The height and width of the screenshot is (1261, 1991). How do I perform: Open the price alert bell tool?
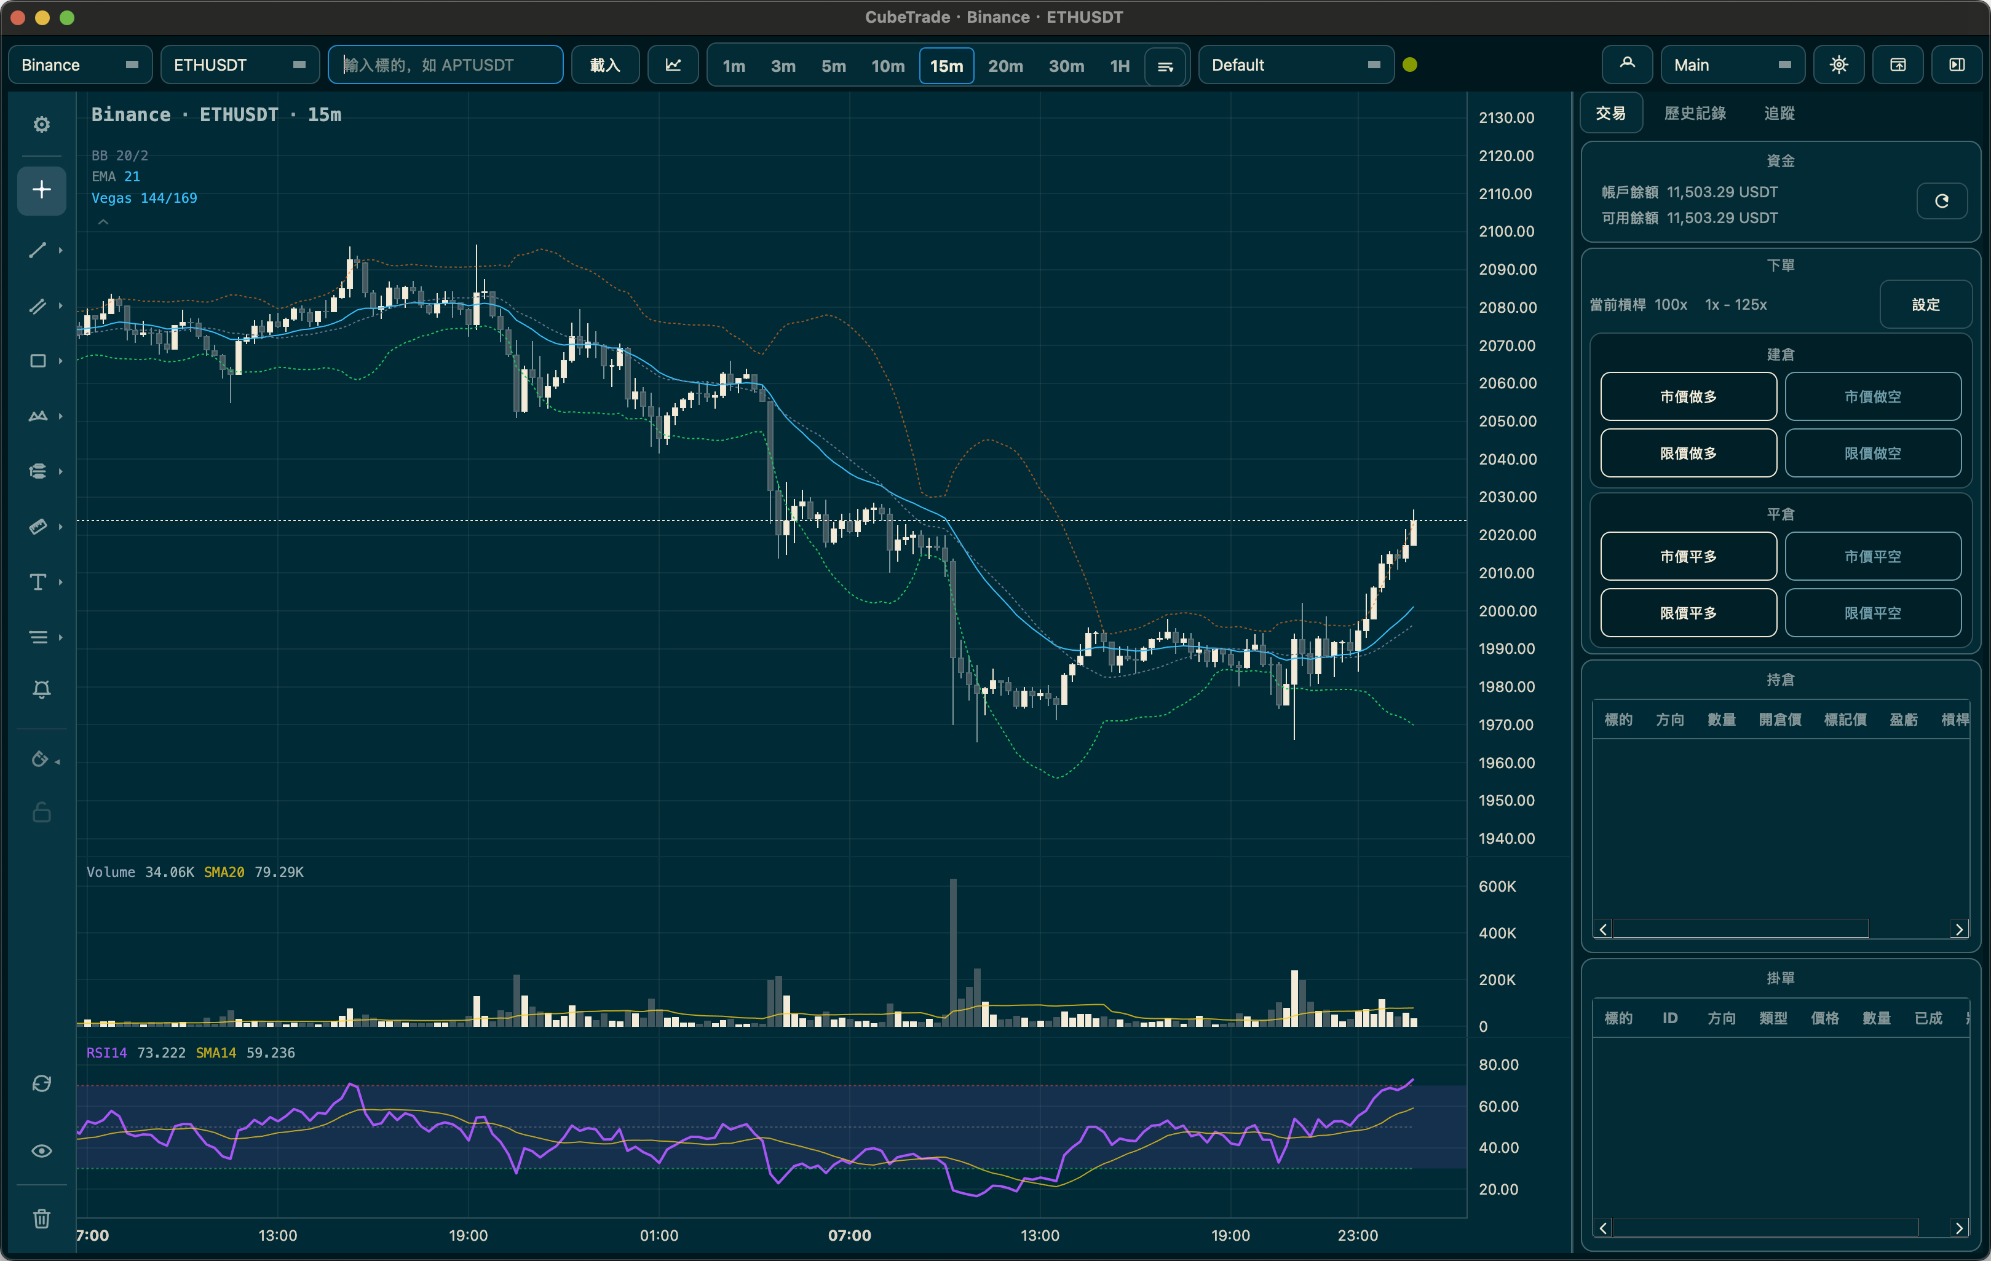pyautogui.click(x=41, y=689)
